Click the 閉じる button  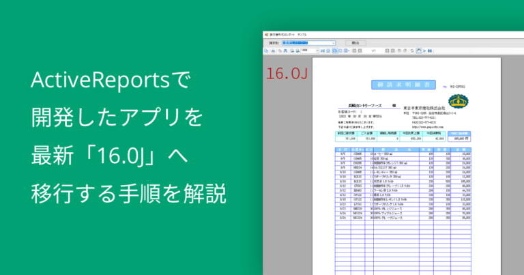pyautogui.click(x=355, y=43)
